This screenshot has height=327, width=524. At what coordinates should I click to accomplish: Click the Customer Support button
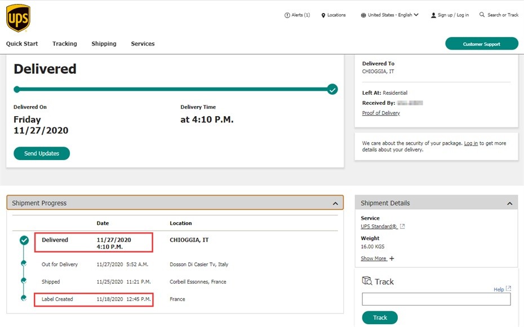pos(482,44)
